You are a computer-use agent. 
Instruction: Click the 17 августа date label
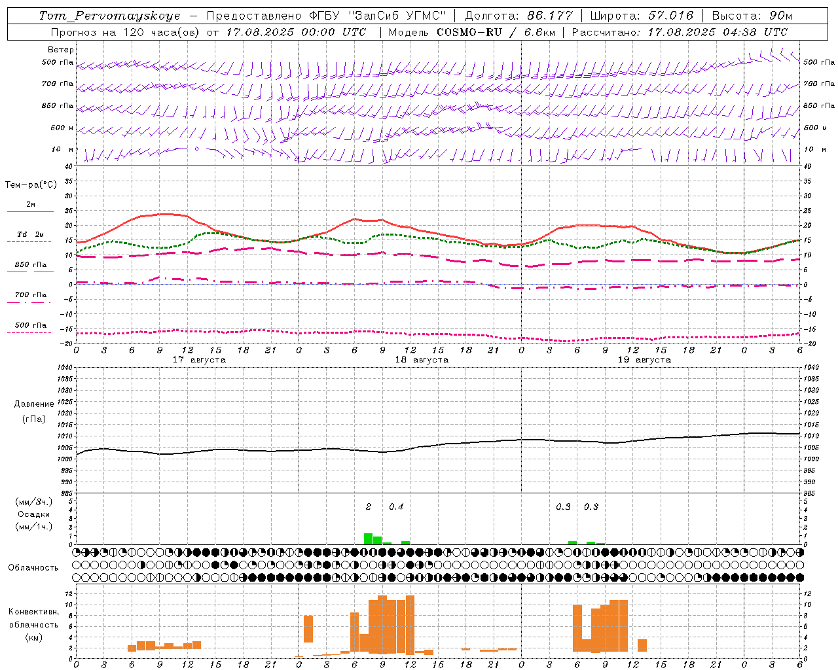pyautogui.click(x=199, y=360)
